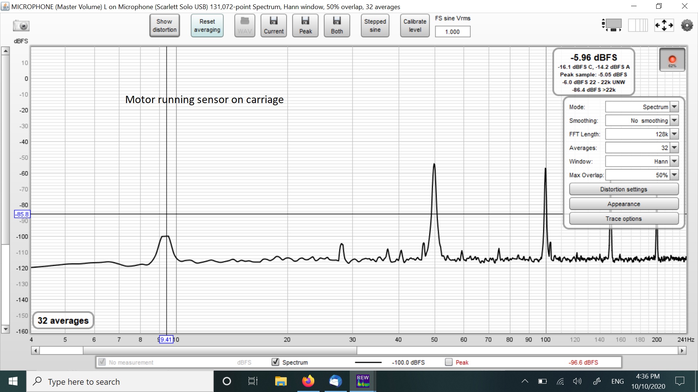Click vertical scrollbar up arrow
698x392 pixels.
5,51
